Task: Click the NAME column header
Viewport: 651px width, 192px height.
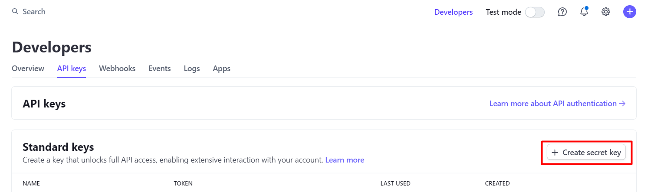Action: click(31, 183)
